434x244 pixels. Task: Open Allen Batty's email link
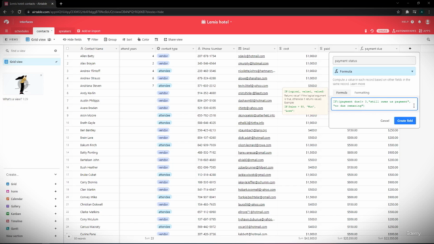pos(252,56)
